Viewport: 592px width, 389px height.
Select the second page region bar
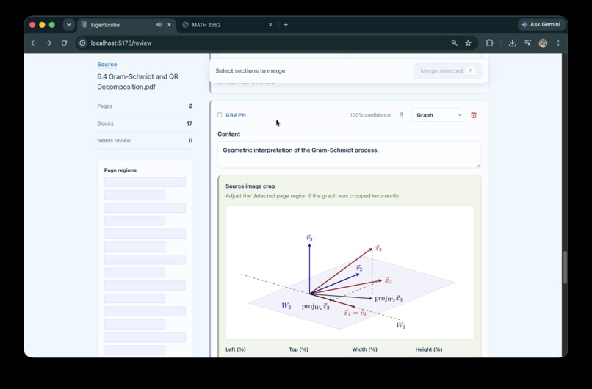coord(135,195)
